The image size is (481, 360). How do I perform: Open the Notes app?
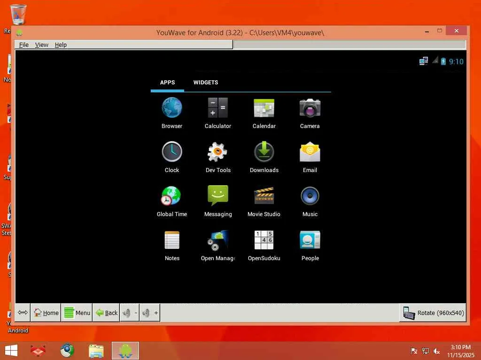[172, 245]
